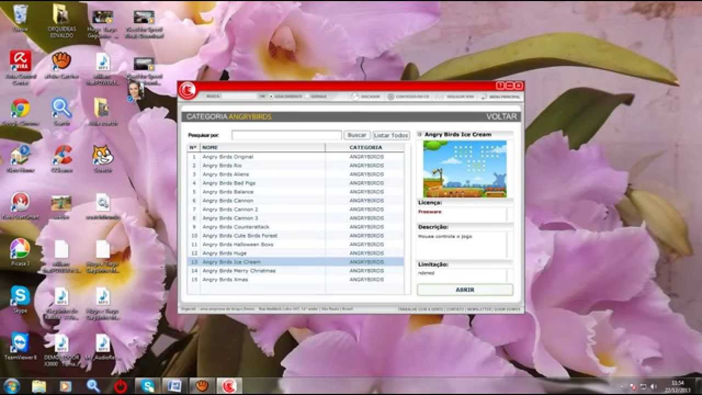Screen dimensions: 702x395
Task: Click the ORQUIDEAS EDVALDO folder icon
Action: point(61,14)
